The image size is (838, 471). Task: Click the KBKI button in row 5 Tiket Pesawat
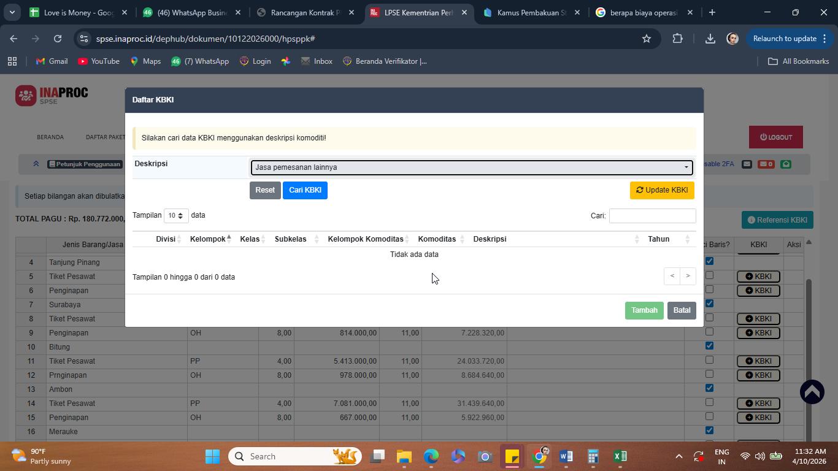coord(758,277)
